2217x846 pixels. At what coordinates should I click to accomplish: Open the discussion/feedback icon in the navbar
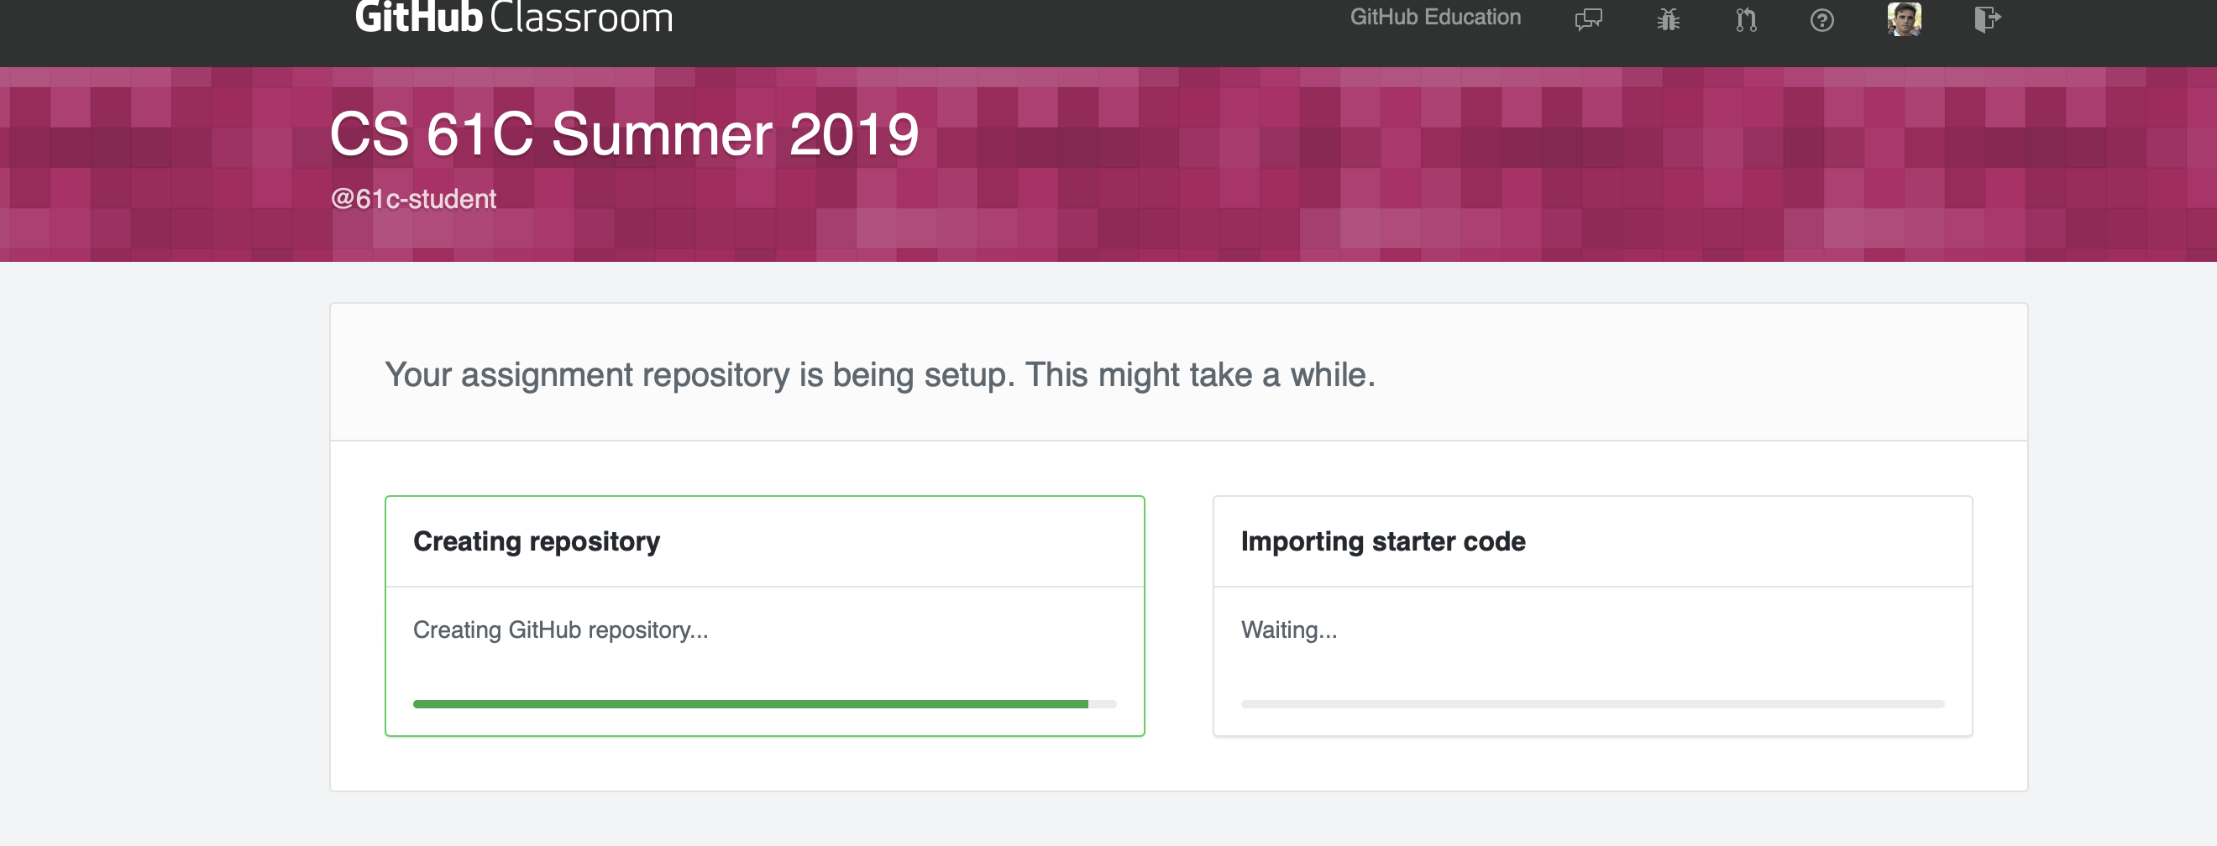1588,19
